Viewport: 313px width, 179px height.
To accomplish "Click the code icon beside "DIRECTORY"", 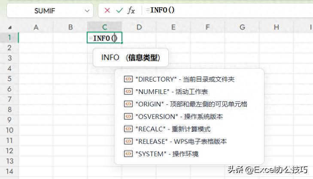I will (x=128, y=79).
